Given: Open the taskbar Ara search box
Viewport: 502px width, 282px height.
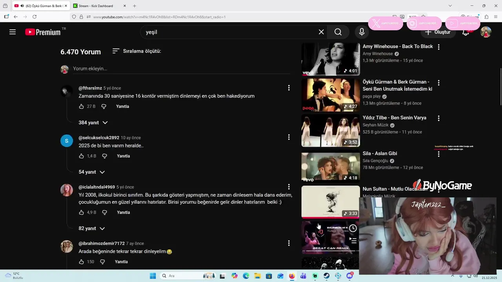Looking at the screenshot, I should [188, 276].
